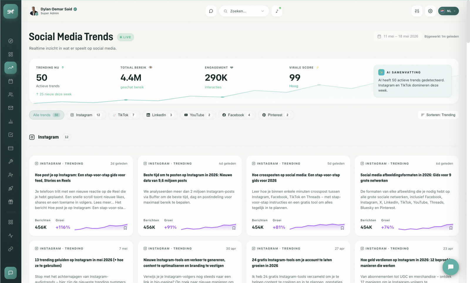Bookmark the '+91%' growth card
This screenshot has height=283, width=470.
pos(234,228)
